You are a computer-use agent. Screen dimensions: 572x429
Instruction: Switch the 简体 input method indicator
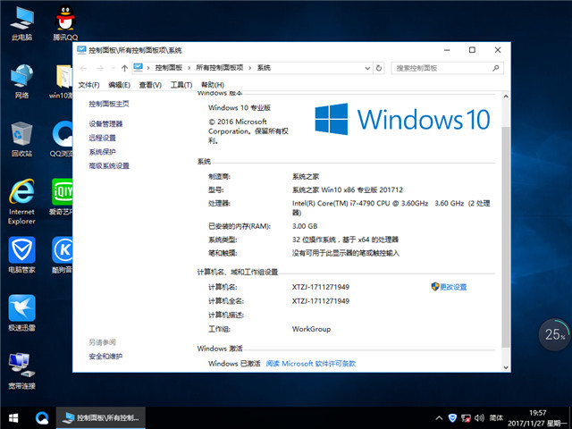click(x=496, y=418)
